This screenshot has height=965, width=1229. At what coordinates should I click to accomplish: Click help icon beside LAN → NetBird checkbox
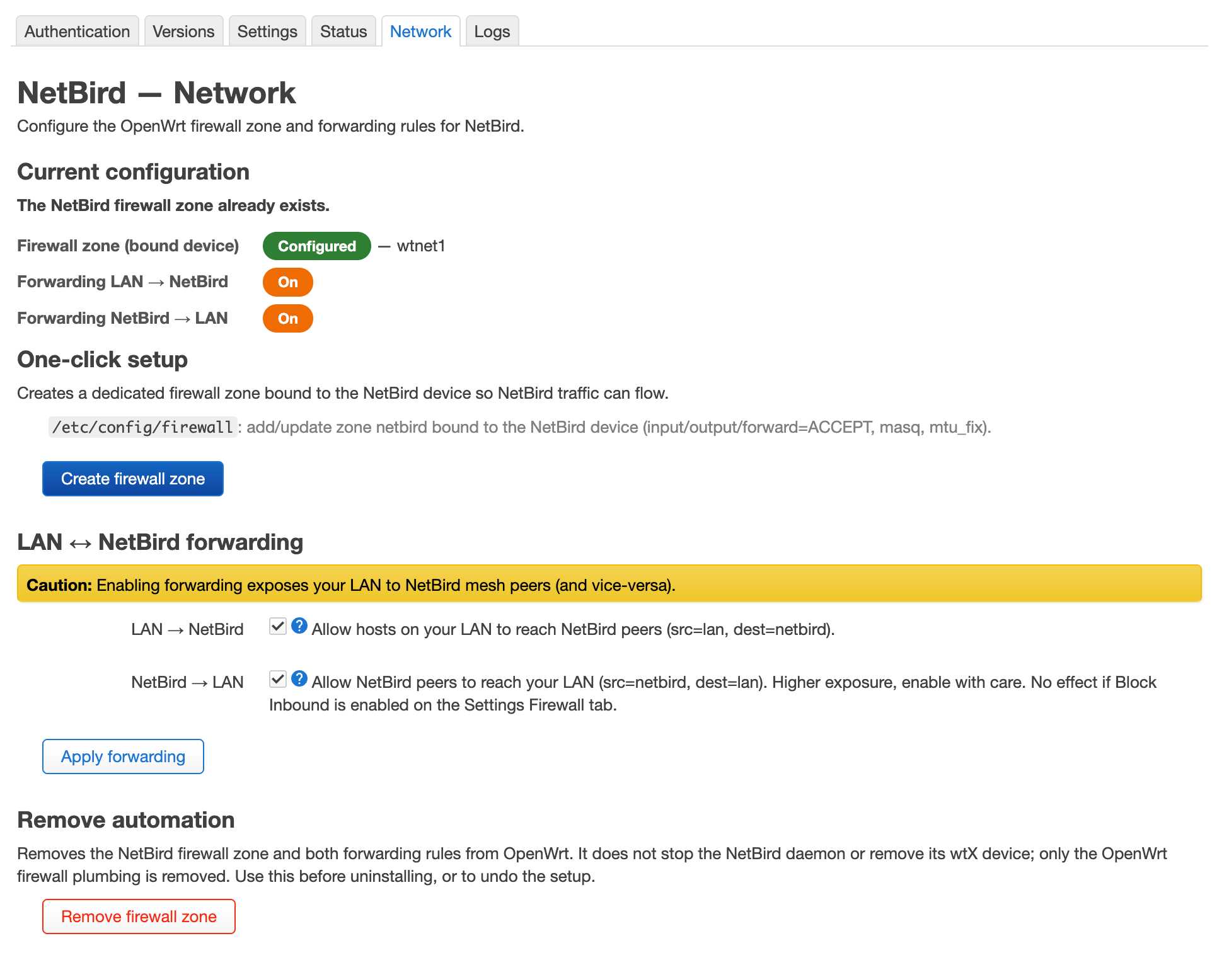click(299, 625)
